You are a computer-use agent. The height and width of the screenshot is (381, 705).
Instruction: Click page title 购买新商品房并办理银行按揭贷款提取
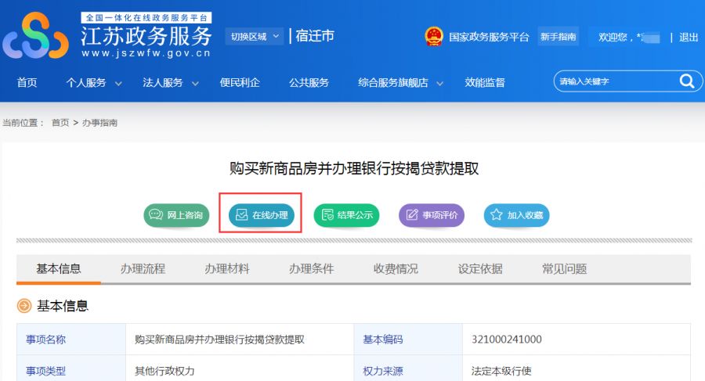[354, 168]
